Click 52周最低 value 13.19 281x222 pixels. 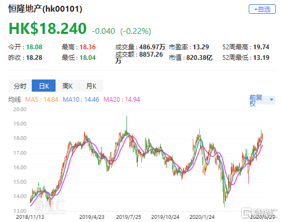(261, 58)
